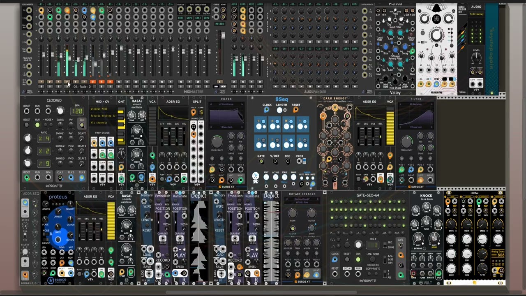Click the EOC output jack on 8Seq

coord(287,162)
